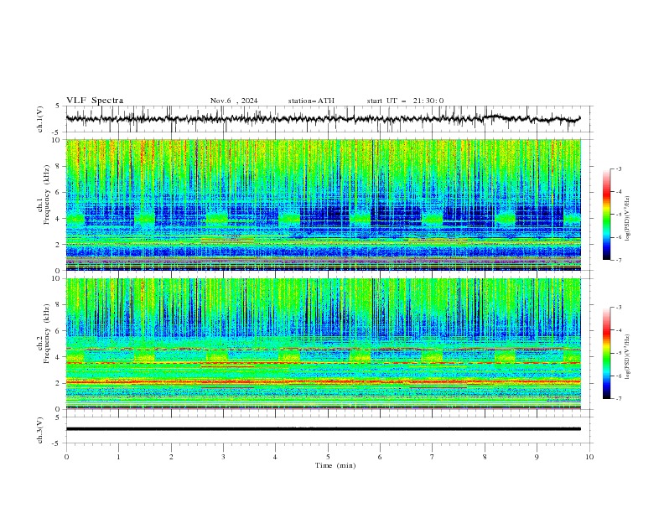Click the ch.2 spectrogram color scale bar
664x513 pixels.
click(606, 353)
